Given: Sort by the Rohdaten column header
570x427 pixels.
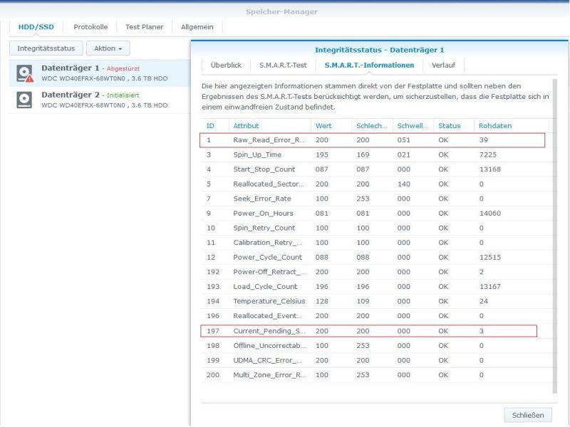Looking at the screenshot, I should pos(511,126).
